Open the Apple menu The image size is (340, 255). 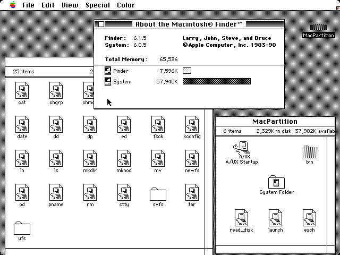[13, 5]
